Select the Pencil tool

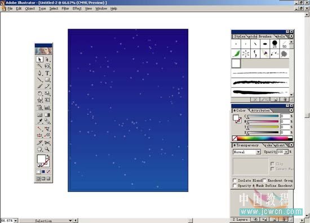pos(47,86)
